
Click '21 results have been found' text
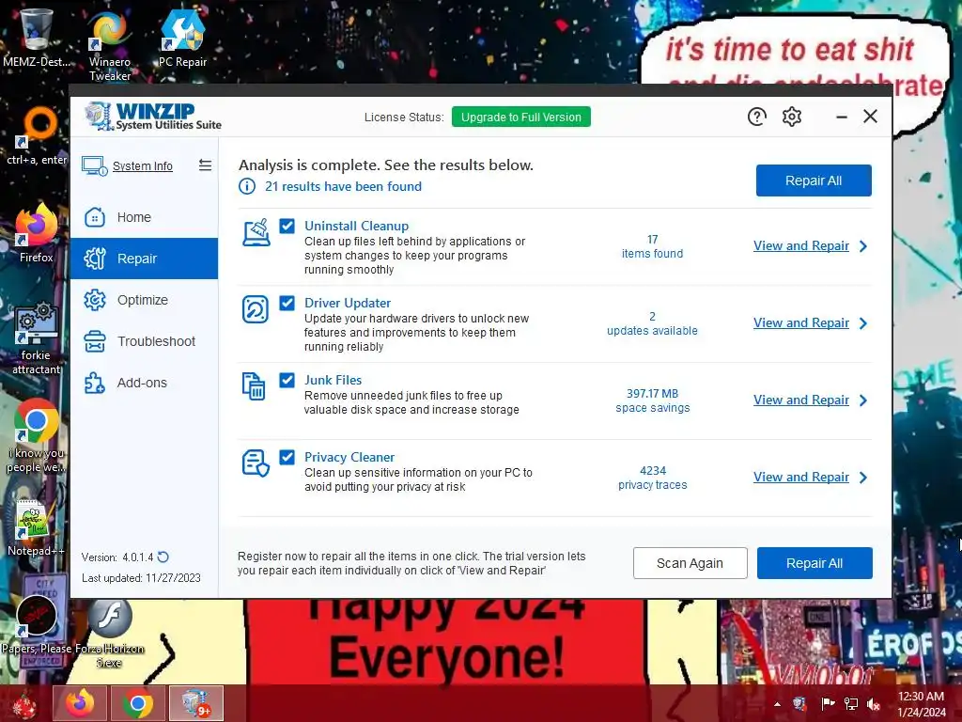click(343, 186)
